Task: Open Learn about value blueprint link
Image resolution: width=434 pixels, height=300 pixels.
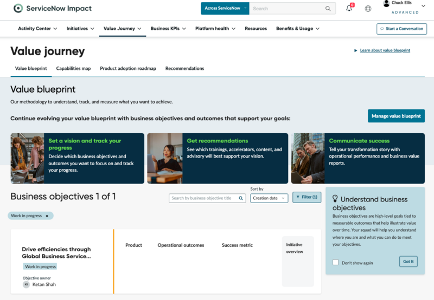Action: 385,50
